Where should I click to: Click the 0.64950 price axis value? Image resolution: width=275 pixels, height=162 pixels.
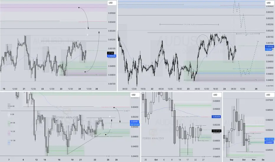click(270, 62)
